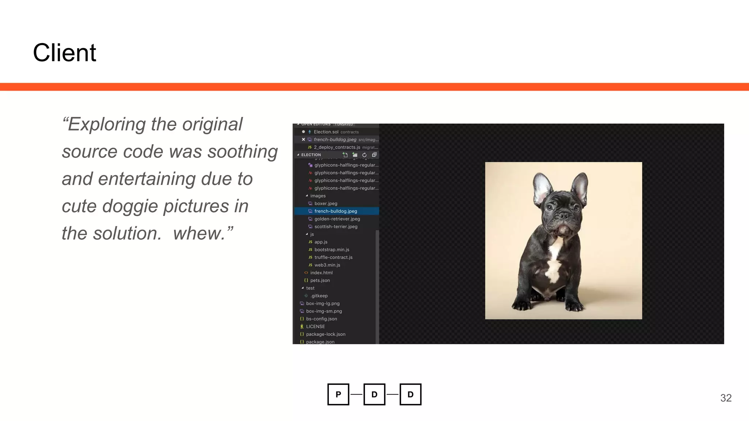This screenshot has height=421, width=749.
Task: Open bs-config.json in the file tree
Action: pyautogui.click(x=335, y=319)
